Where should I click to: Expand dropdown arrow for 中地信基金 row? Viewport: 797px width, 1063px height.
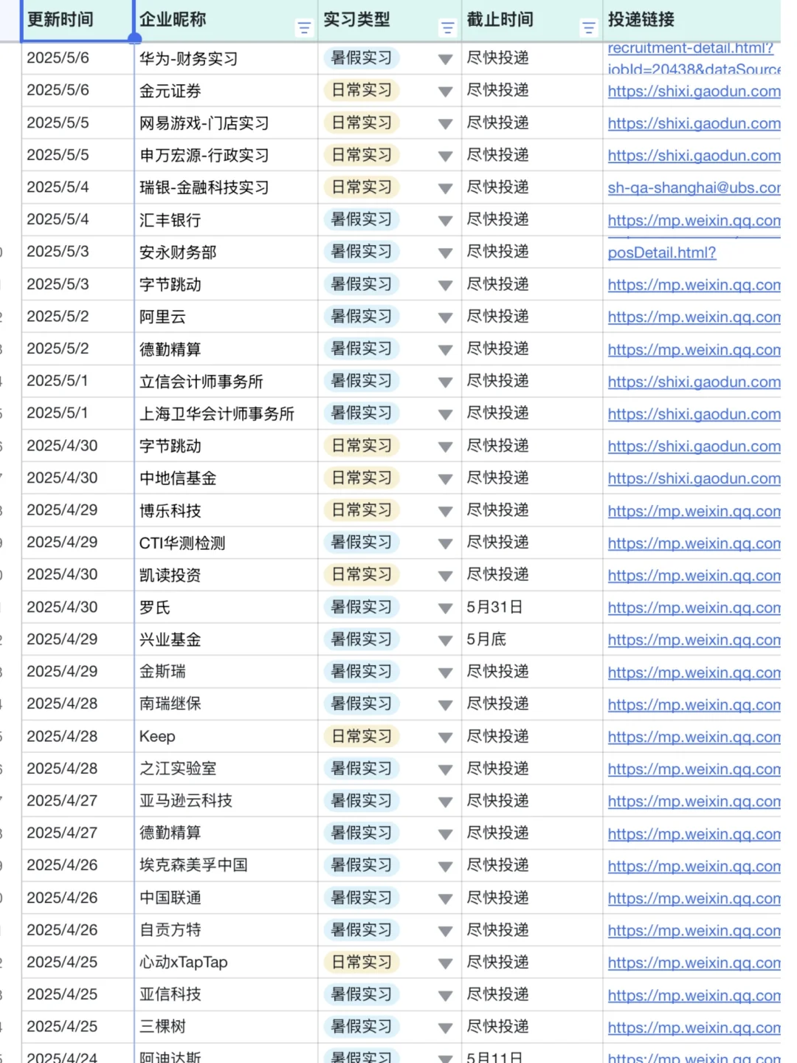point(445,479)
